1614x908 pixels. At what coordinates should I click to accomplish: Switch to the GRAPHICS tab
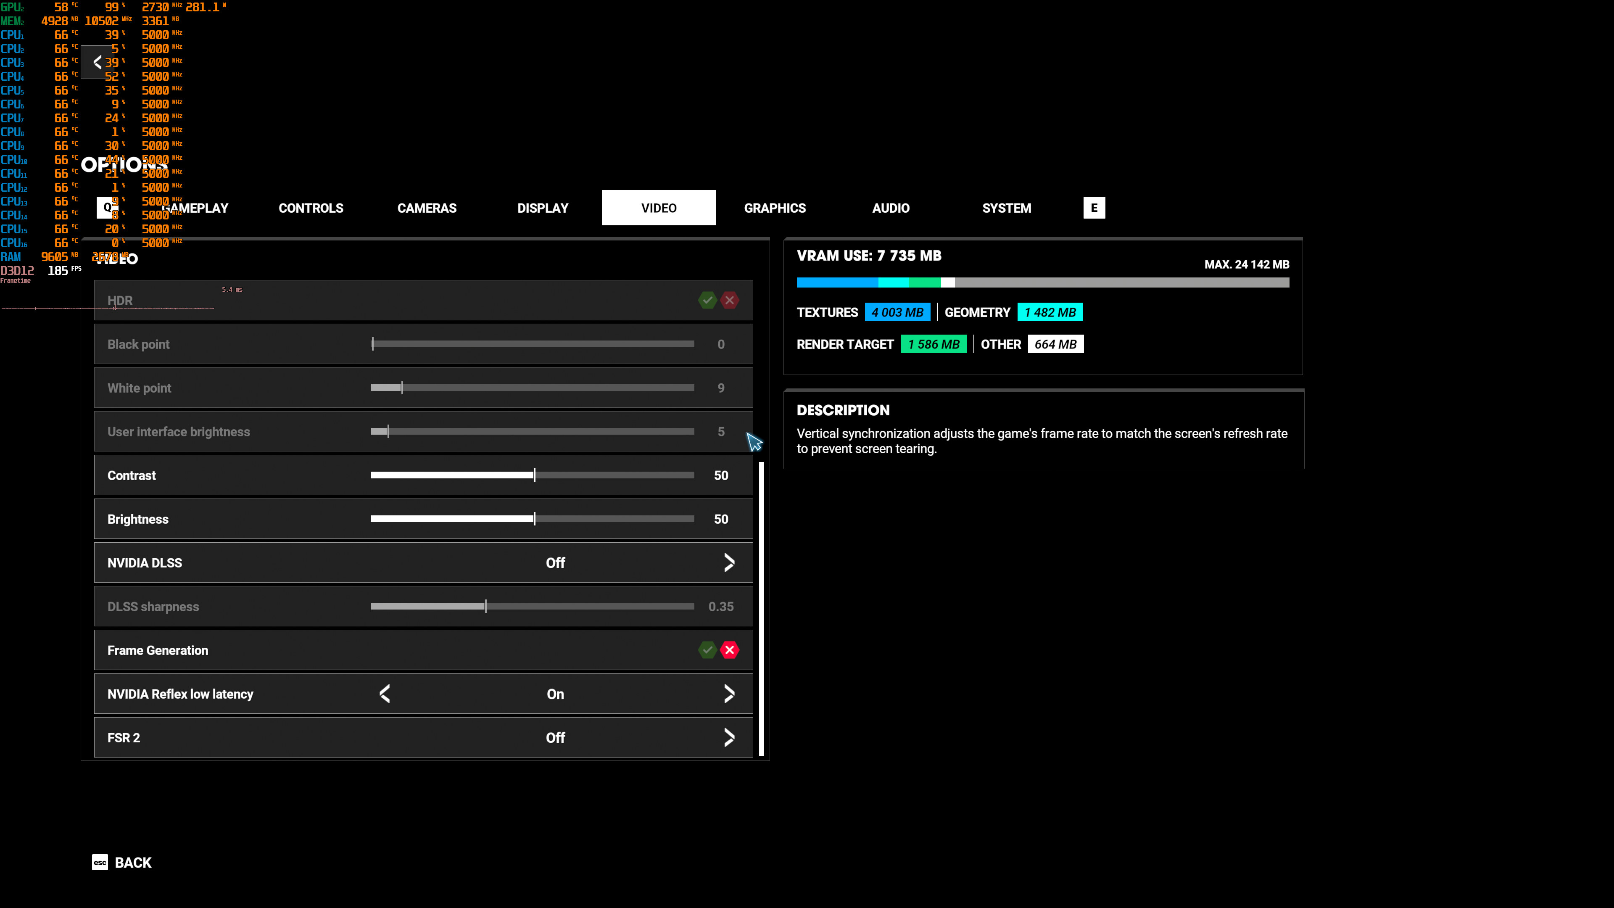click(x=774, y=208)
